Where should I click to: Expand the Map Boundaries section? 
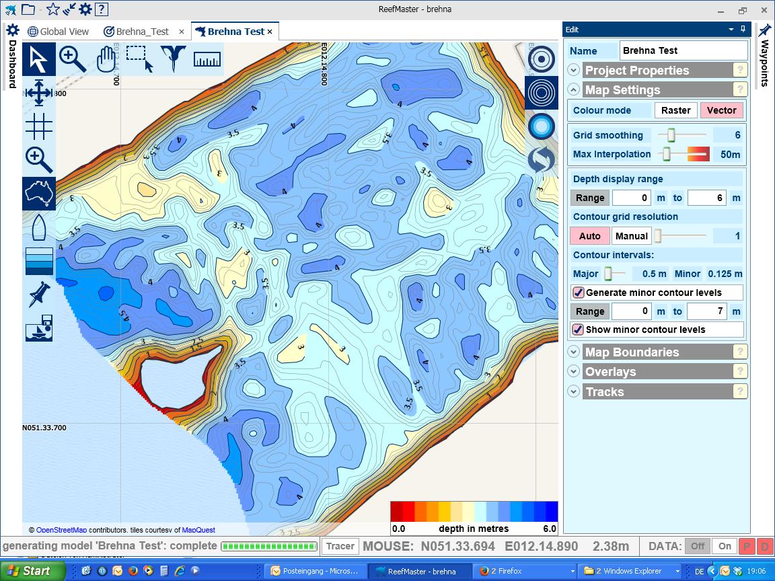point(573,352)
